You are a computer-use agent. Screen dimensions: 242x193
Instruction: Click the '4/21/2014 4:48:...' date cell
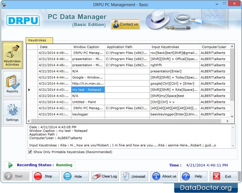point(54,53)
